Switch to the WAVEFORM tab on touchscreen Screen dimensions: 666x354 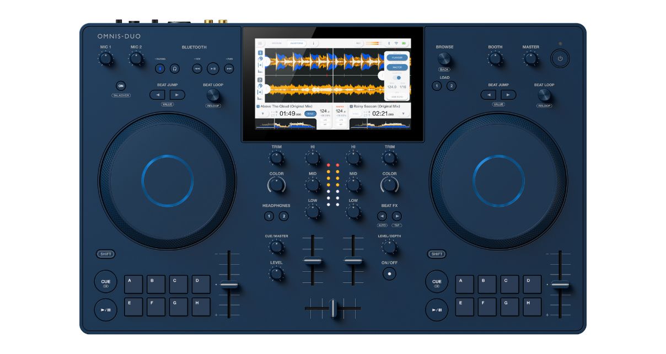pos(298,43)
